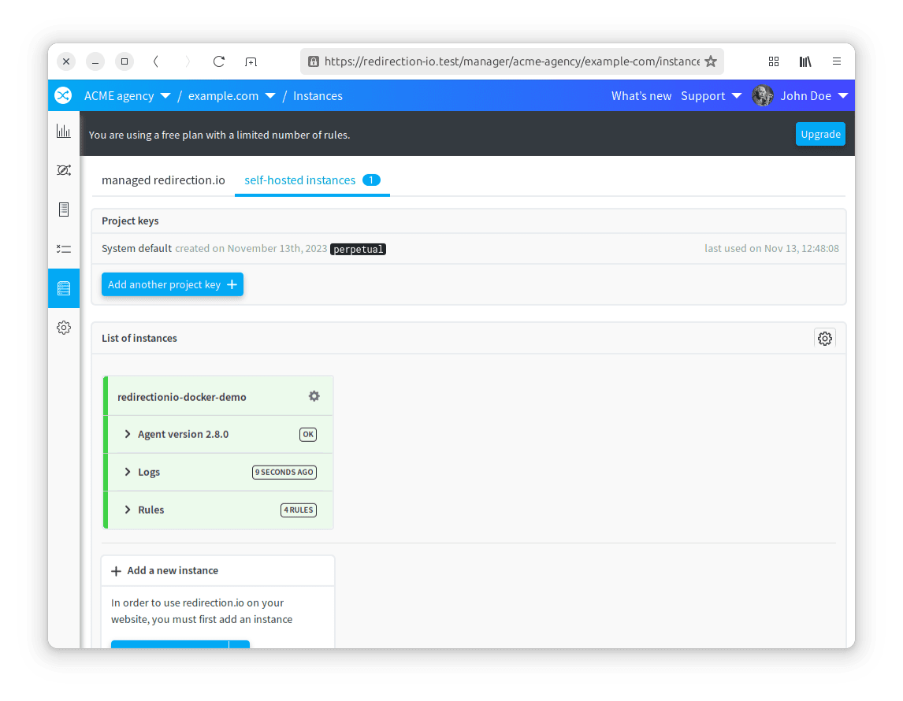Open the What's new link
Screen dimensions: 903x701
[x=641, y=95]
